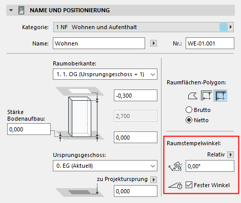This screenshot has width=241, height=203.
Task: Click the Name field containing Wohnen
Action: 99,43
